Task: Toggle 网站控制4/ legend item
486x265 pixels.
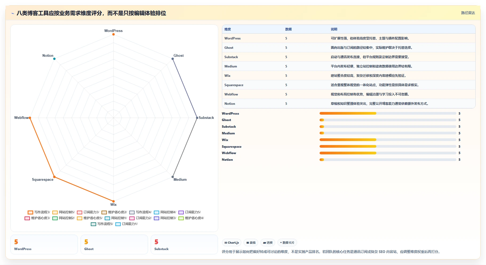Action: pos(165,212)
